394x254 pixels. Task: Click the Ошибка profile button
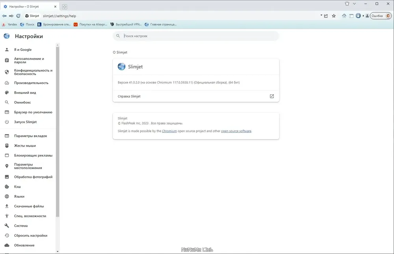381,16
